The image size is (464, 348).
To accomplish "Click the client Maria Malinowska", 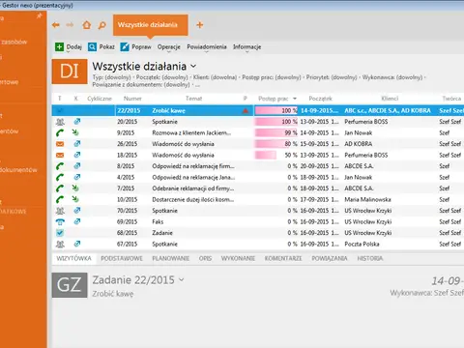I will (367, 199).
